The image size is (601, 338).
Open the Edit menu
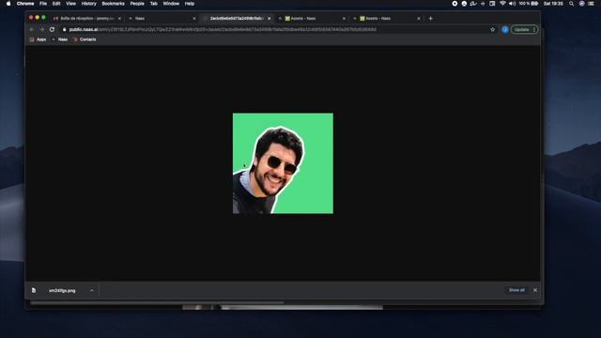56,4
